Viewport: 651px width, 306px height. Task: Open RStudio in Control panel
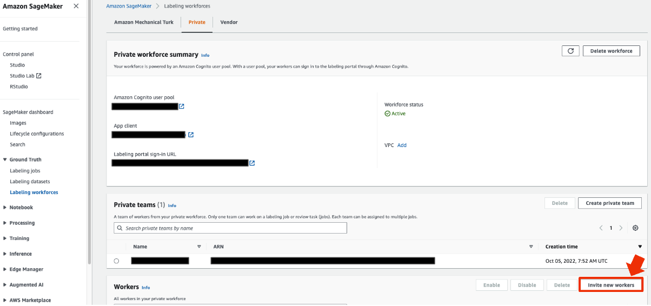[19, 87]
